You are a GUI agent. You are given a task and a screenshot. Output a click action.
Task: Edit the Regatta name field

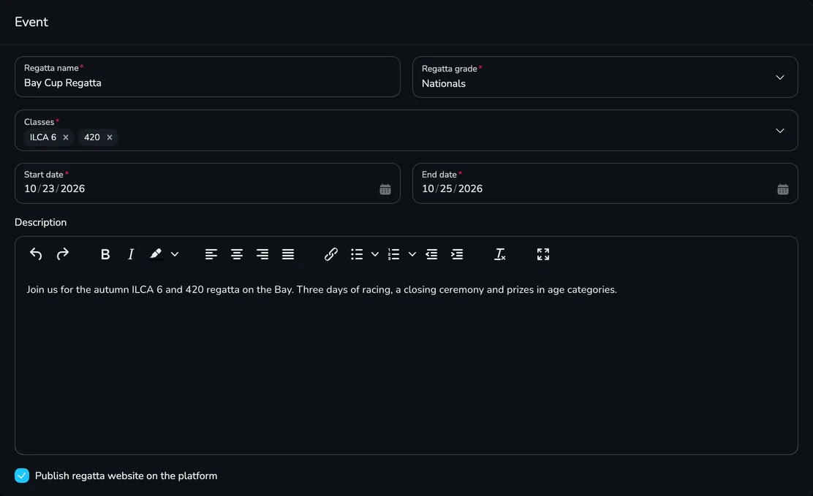tap(208, 77)
